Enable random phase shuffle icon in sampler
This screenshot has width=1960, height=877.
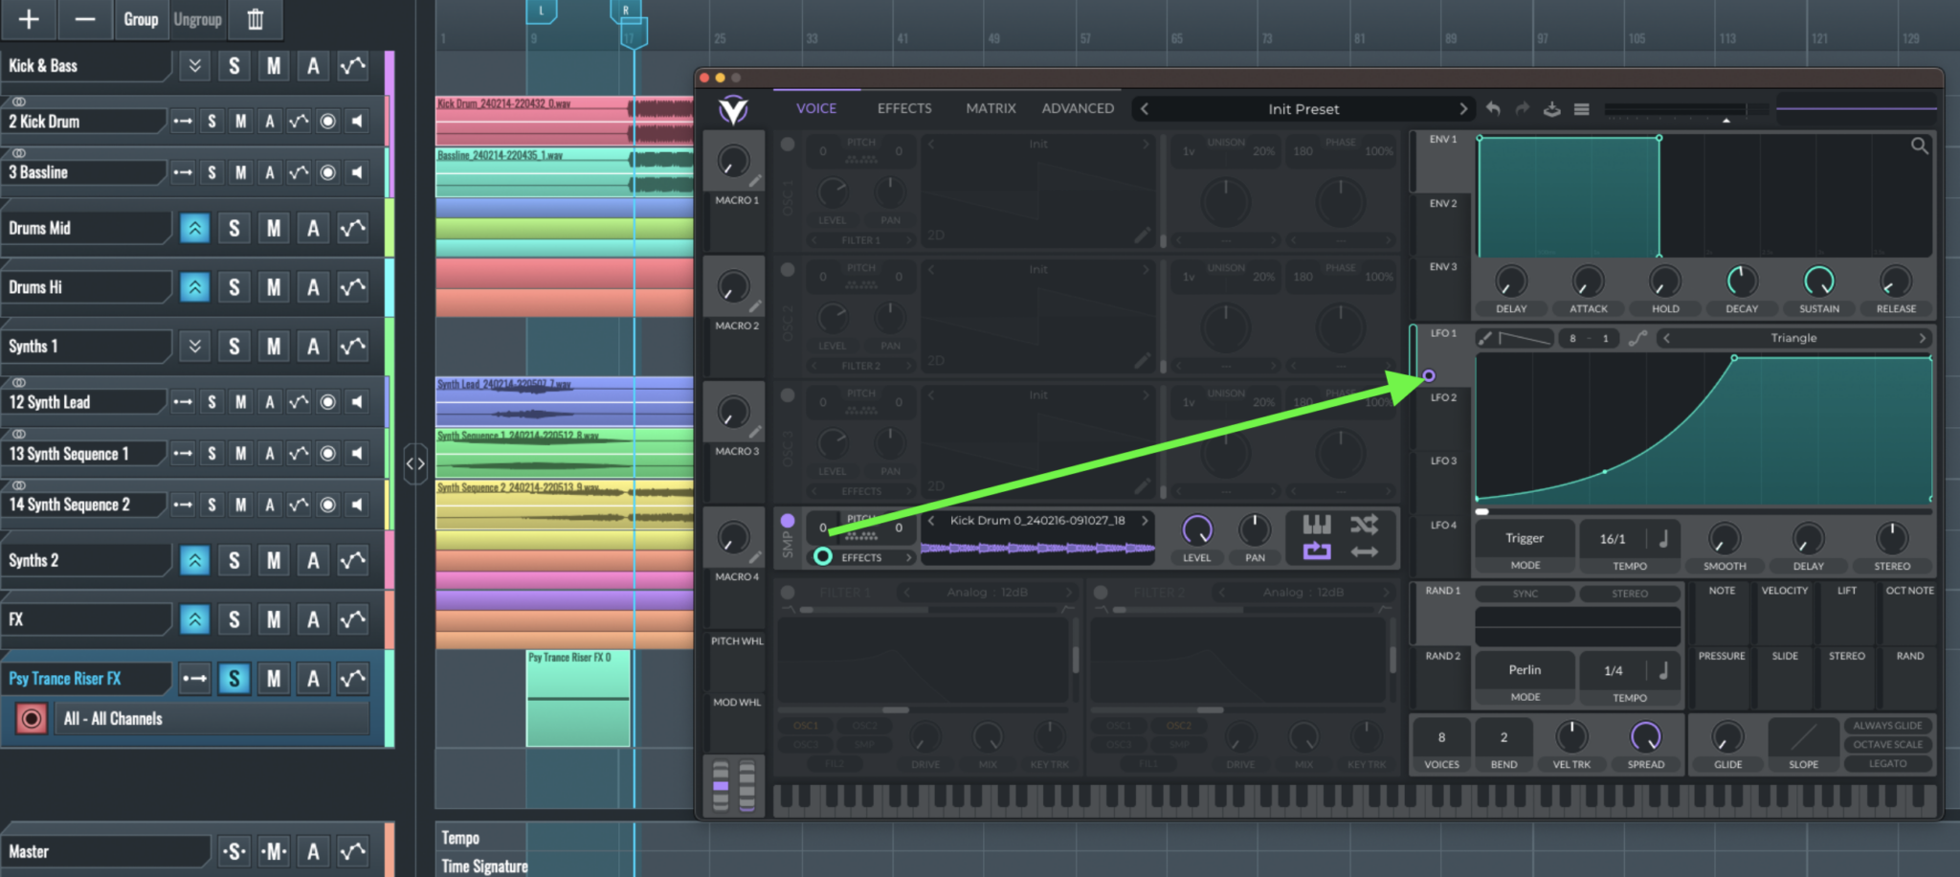(x=1366, y=524)
